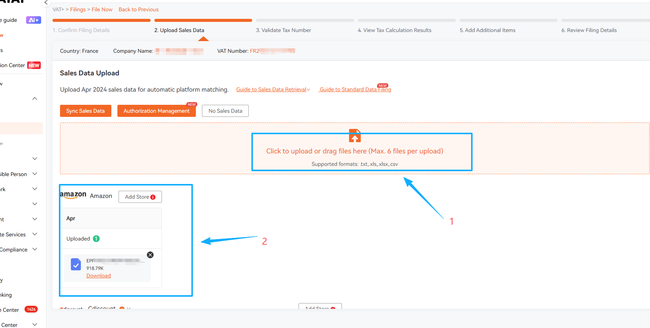Expand the ible Person sidebar menu
The width and height of the screenshot is (650, 328).
[35, 174]
